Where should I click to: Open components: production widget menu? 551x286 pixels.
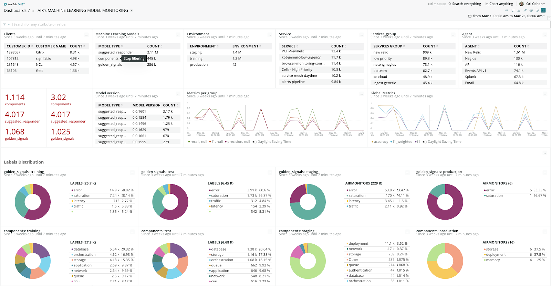tap(545, 232)
